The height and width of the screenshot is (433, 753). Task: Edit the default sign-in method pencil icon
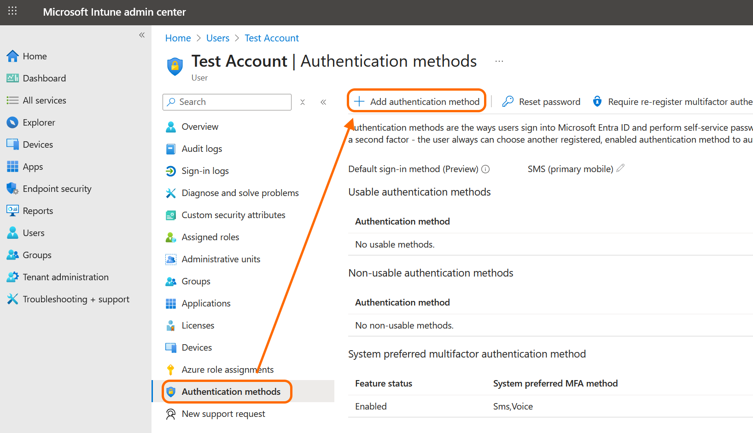[620, 168]
